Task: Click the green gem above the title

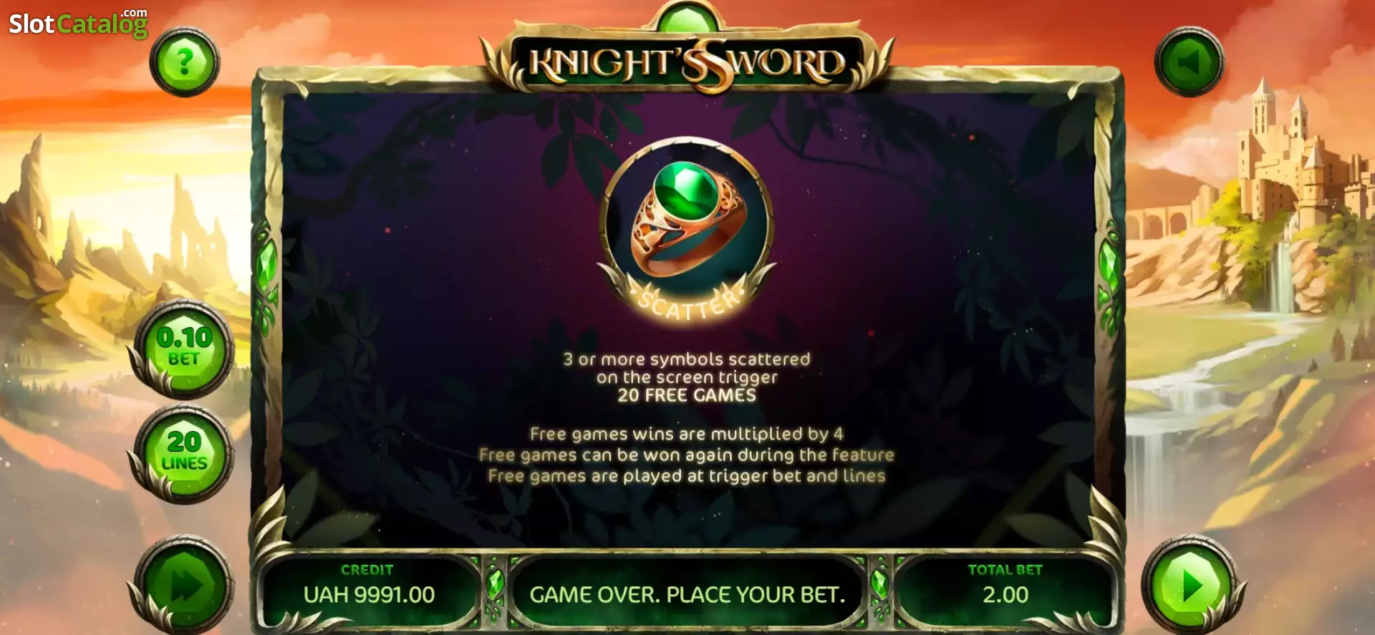Action: pyautogui.click(x=687, y=19)
